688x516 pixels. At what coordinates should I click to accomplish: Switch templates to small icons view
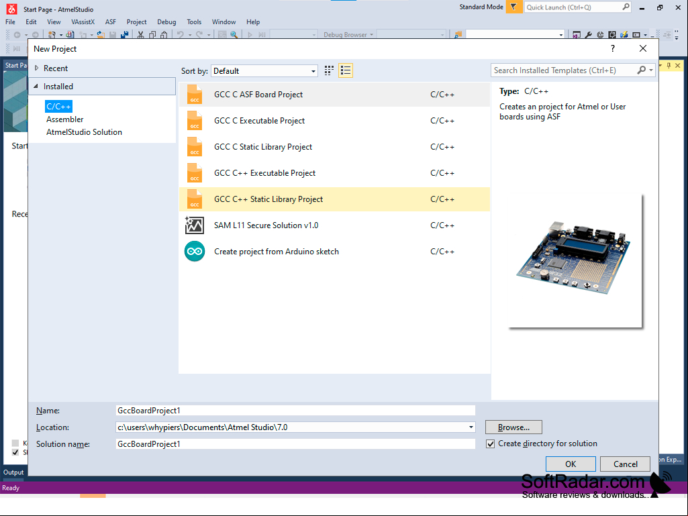(329, 70)
